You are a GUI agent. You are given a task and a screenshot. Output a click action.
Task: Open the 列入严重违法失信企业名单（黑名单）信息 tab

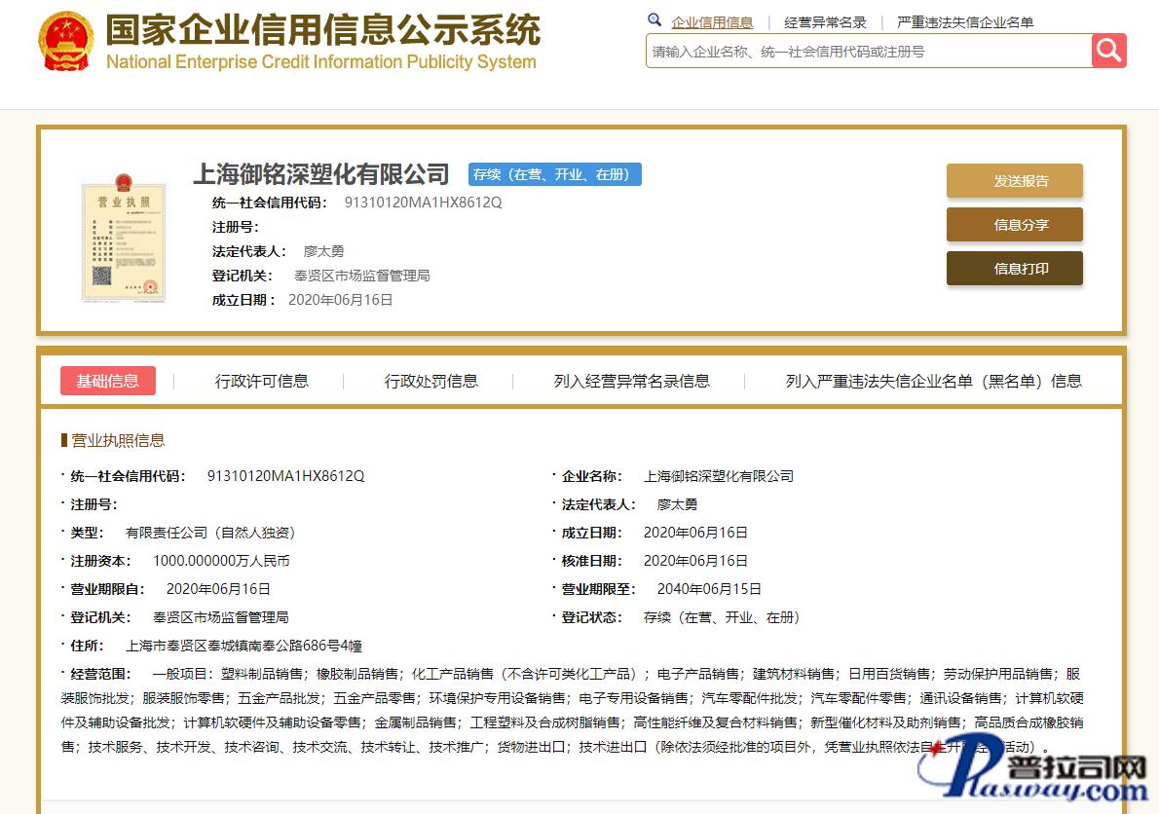coord(934,381)
